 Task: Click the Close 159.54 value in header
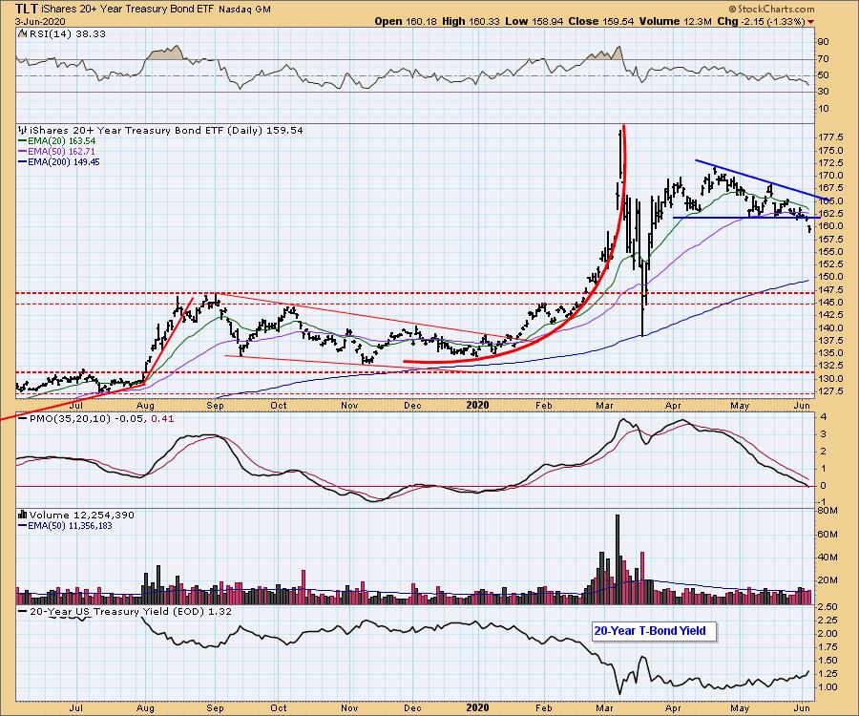click(601, 21)
